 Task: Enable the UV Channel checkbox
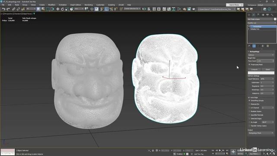click(x=250, y=108)
